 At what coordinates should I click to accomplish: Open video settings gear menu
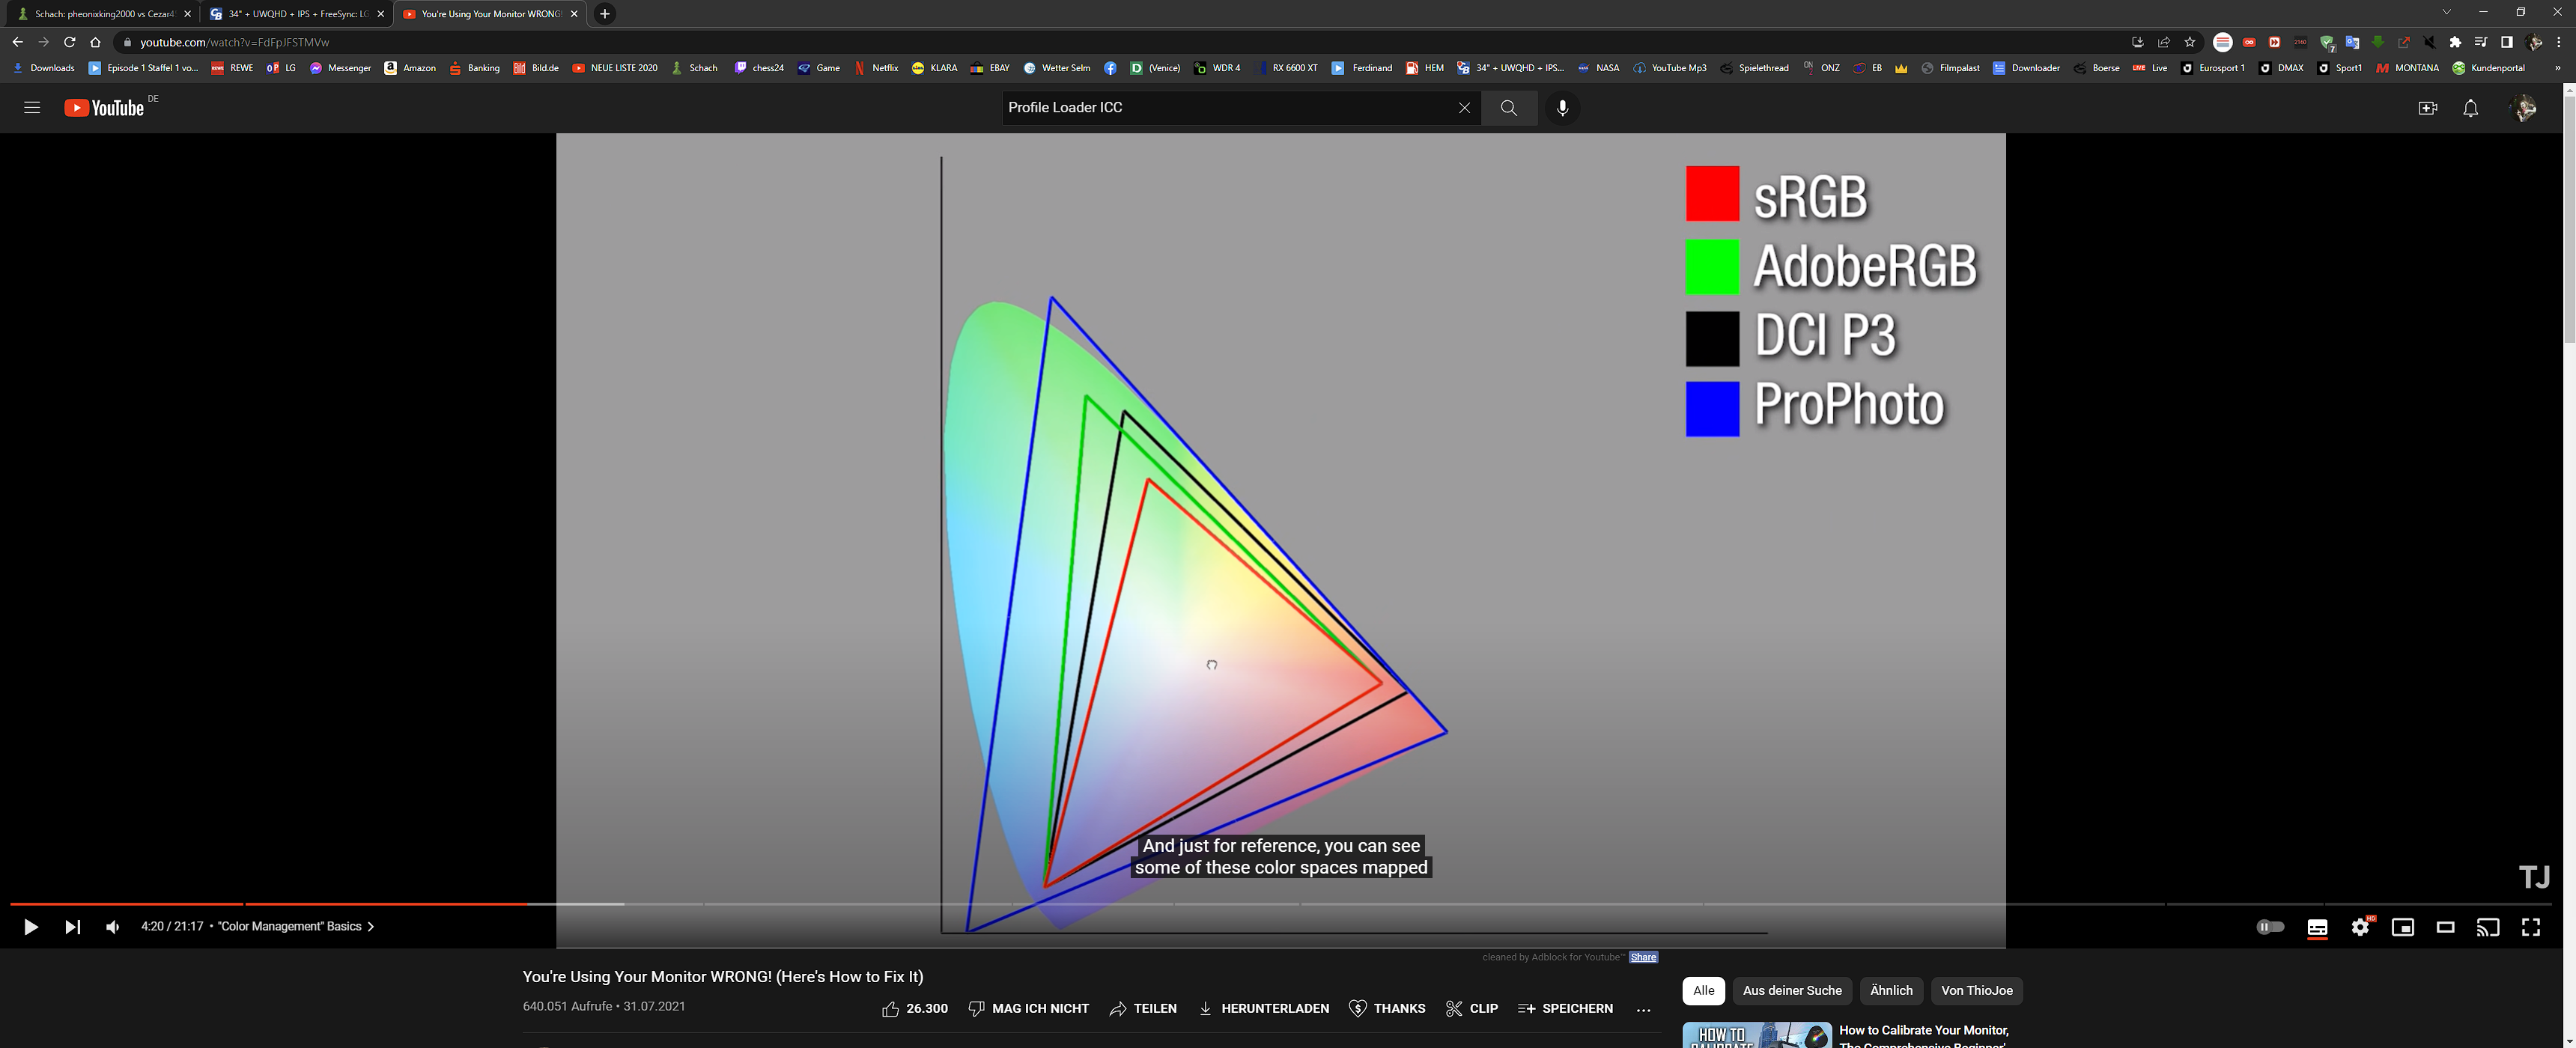[x=2360, y=927]
